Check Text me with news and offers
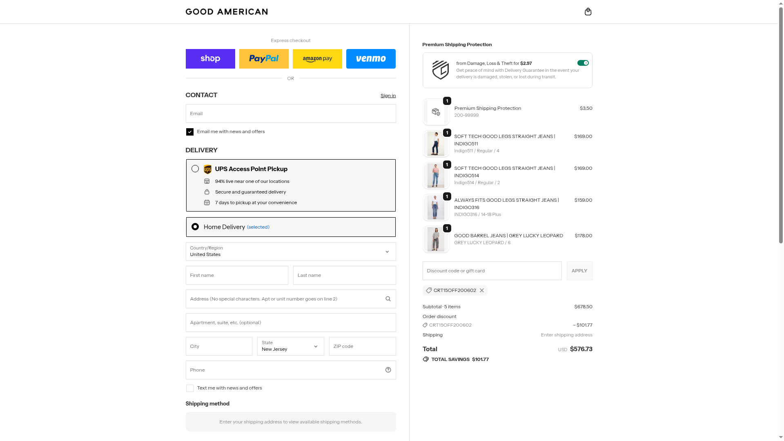The width and height of the screenshot is (784, 441). (x=190, y=388)
